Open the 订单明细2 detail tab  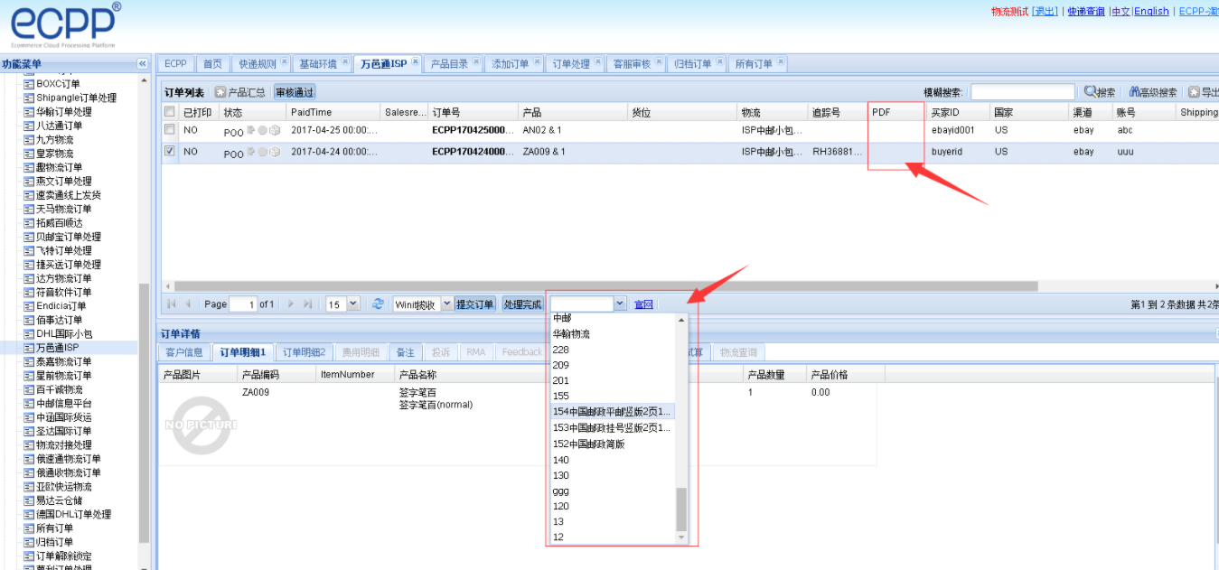[303, 352]
